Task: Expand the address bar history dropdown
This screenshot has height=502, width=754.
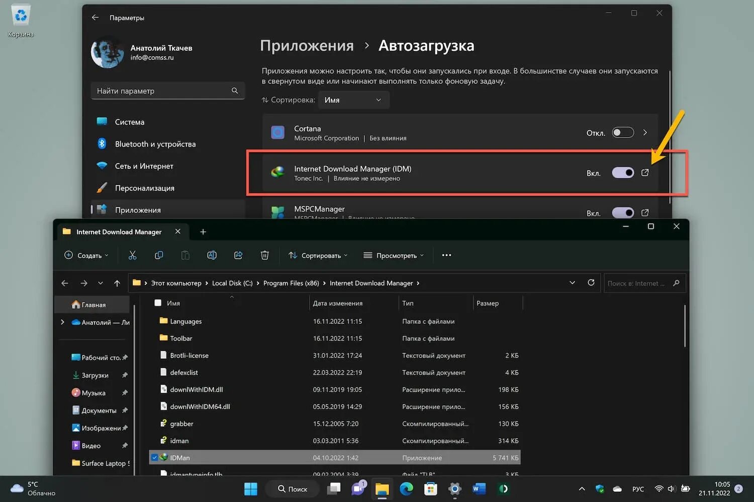Action: [x=572, y=283]
